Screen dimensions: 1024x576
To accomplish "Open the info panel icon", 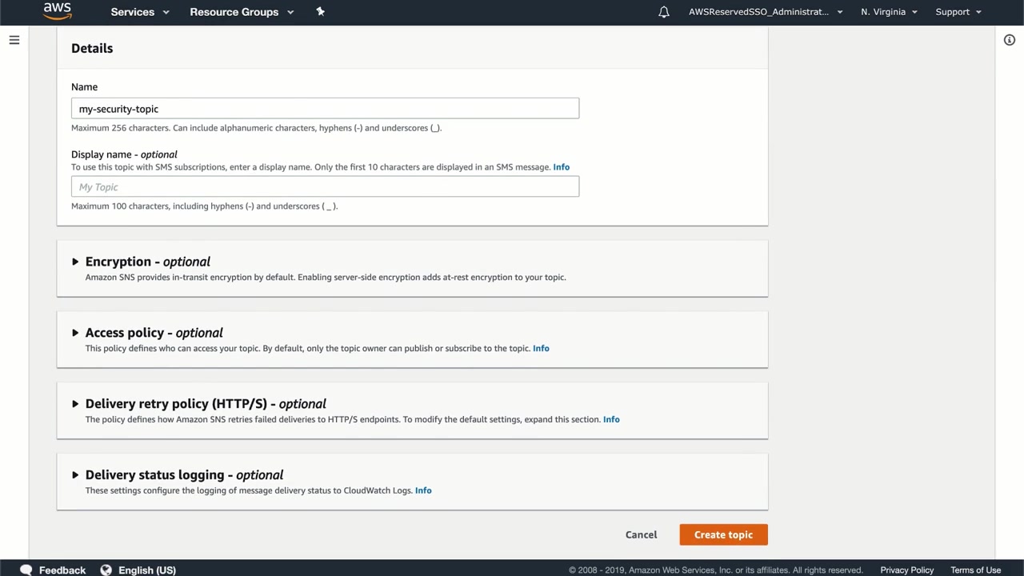I will tap(1010, 40).
